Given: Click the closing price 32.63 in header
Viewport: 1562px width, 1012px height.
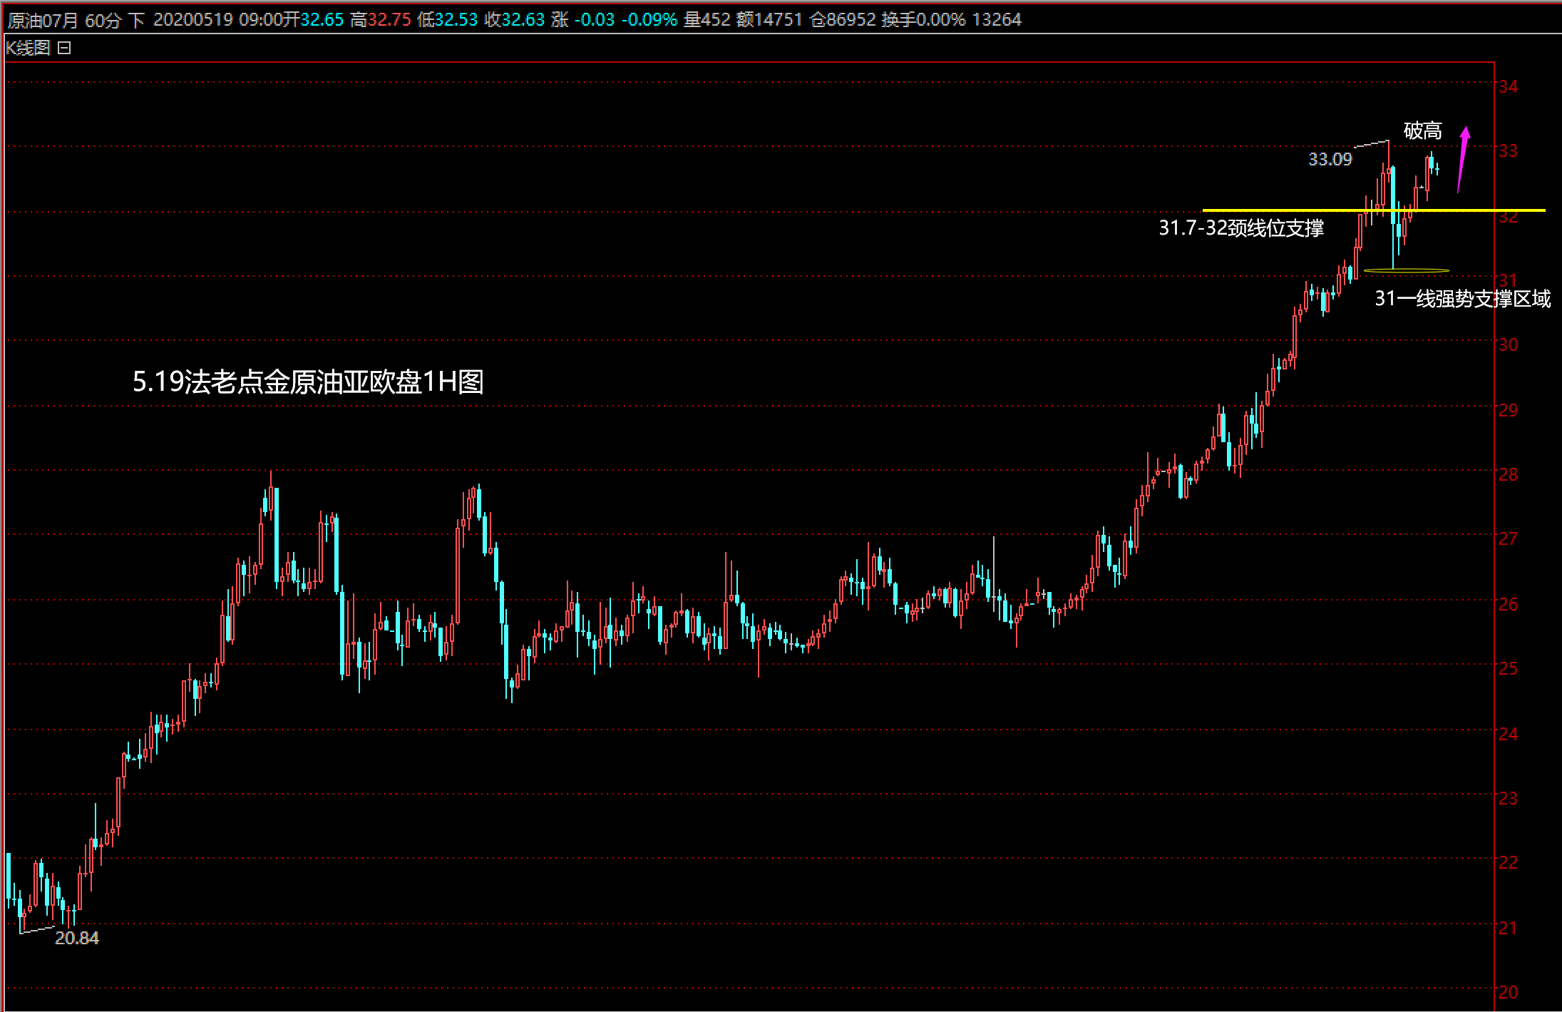Looking at the screenshot, I should (x=523, y=20).
